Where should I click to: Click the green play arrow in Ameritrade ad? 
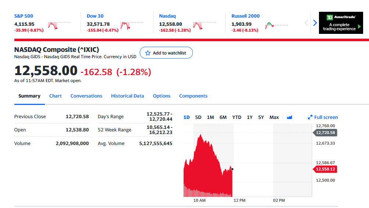pyautogui.click(x=359, y=27)
